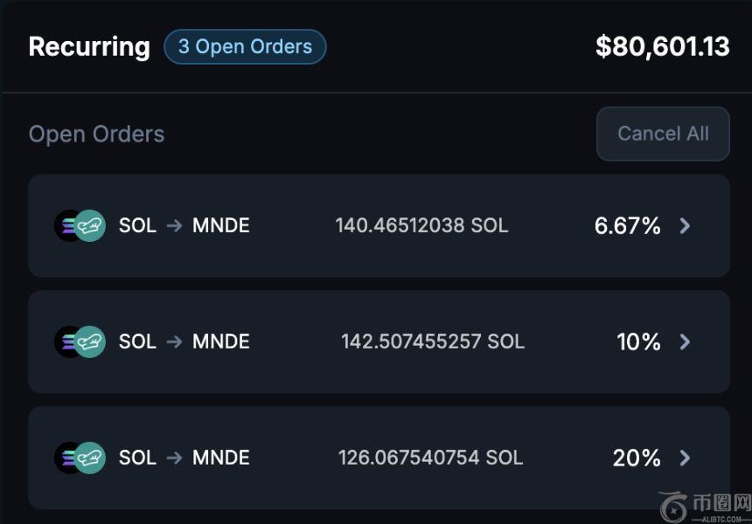Viewport: 752px width, 524px height.
Task: Click the 20% progress value
Action: pos(637,458)
